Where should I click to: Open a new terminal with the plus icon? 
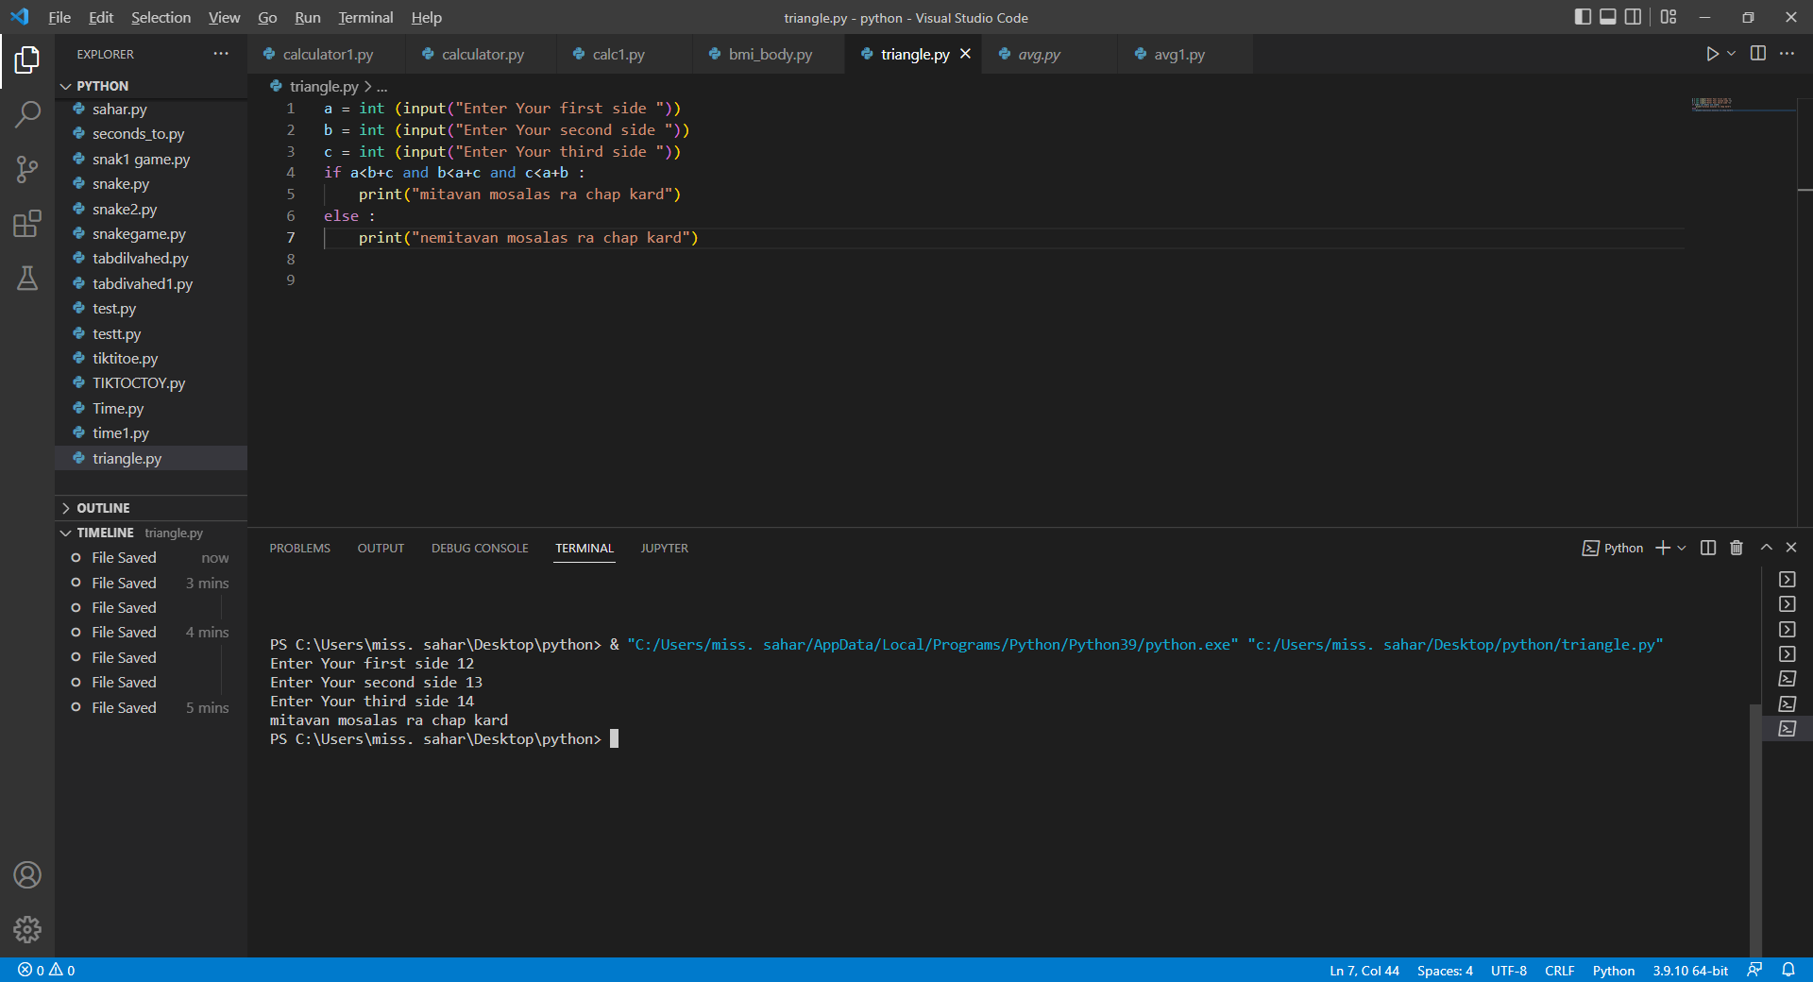coord(1661,548)
